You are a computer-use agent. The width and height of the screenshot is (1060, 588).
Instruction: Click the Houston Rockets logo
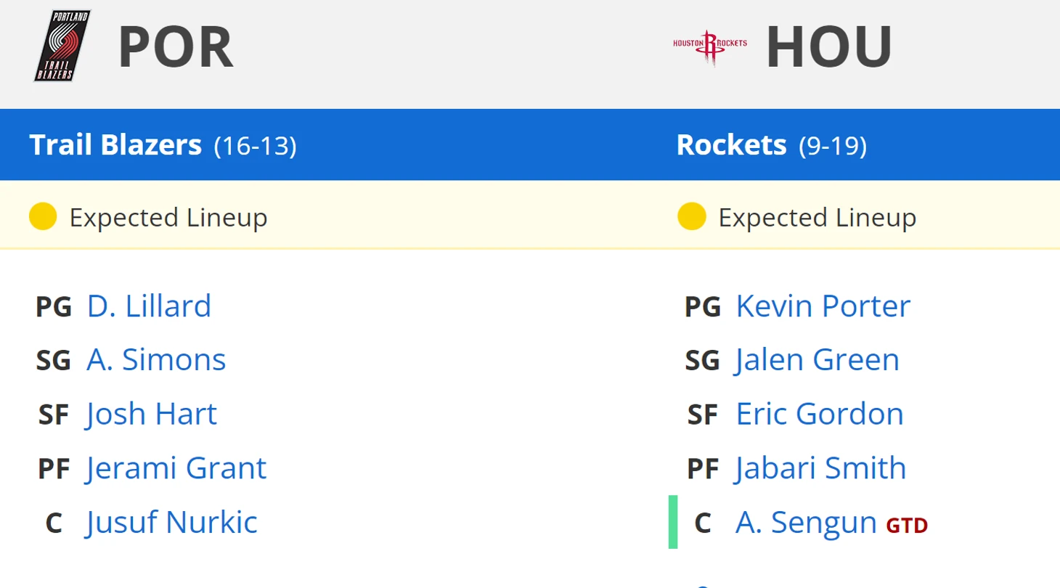pyautogui.click(x=709, y=47)
